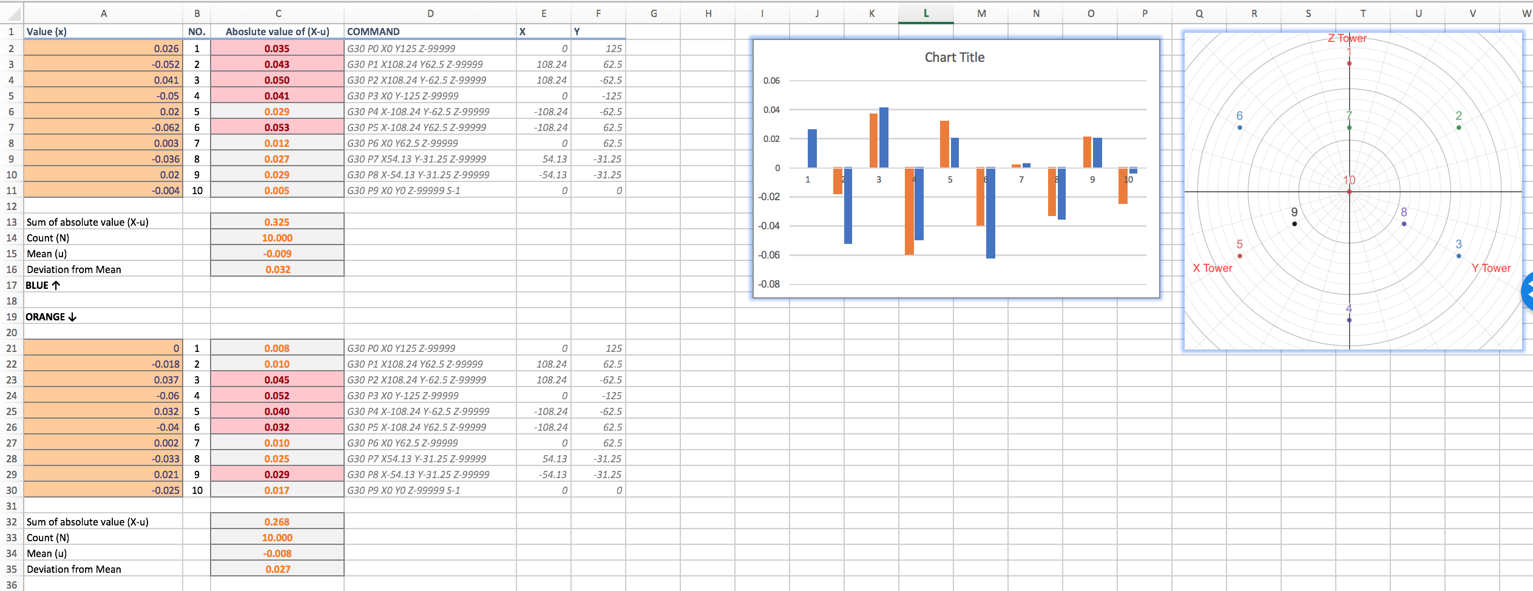Select column L header
This screenshot has width=1533, height=591.
[926, 13]
